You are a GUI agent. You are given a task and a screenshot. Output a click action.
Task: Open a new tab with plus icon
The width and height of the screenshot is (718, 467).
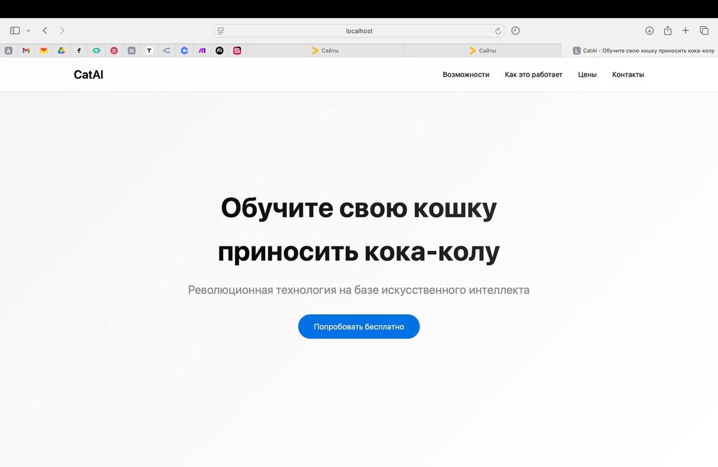click(686, 31)
